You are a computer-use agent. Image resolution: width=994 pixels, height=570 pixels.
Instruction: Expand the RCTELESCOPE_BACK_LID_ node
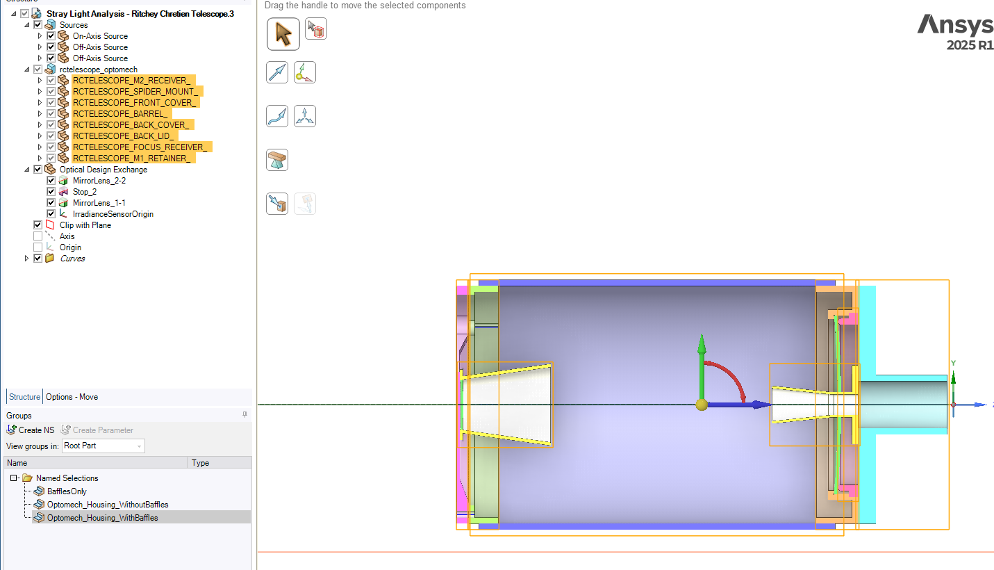point(40,136)
